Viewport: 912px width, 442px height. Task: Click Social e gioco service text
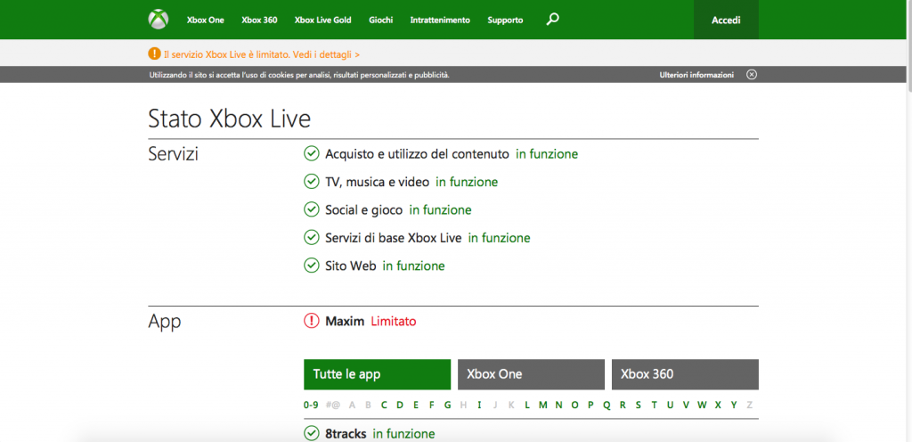coord(363,210)
